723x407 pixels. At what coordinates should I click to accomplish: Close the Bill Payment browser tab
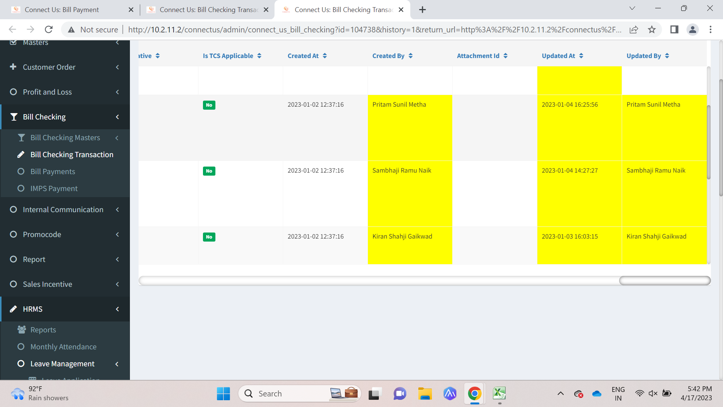pos(131,10)
